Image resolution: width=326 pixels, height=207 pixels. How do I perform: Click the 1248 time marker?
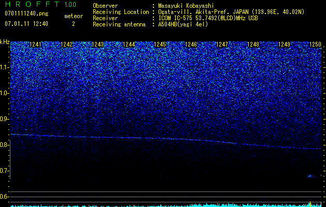(x=253, y=44)
